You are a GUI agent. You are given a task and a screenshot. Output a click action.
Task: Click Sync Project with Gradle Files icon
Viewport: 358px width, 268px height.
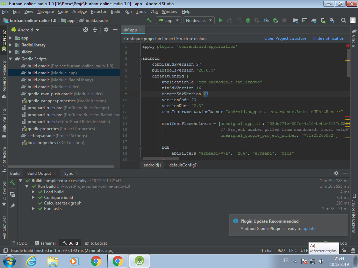tap(314, 20)
